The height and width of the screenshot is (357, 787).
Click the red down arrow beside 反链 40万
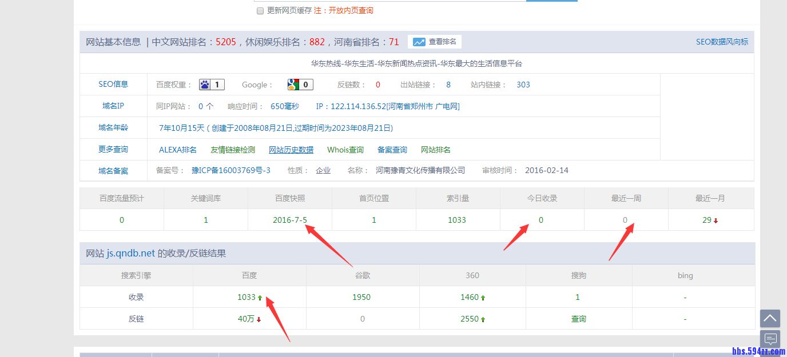(259, 319)
